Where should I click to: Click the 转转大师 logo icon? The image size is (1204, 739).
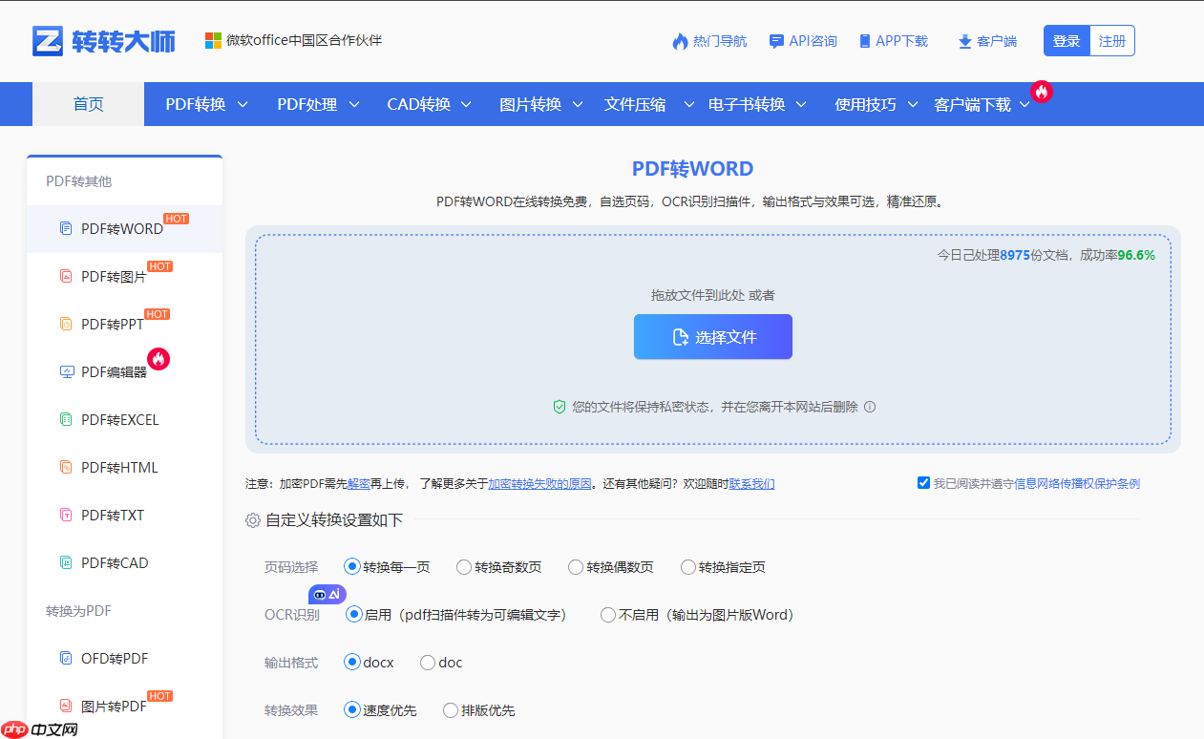tap(48, 41)
